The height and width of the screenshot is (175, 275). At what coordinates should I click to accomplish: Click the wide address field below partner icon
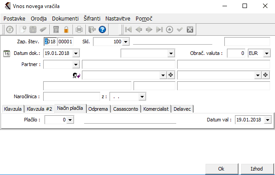(87, 86)
